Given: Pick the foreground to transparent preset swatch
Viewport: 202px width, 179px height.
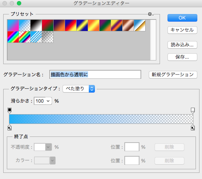Looking at the screenshot, I should point(24,26).
